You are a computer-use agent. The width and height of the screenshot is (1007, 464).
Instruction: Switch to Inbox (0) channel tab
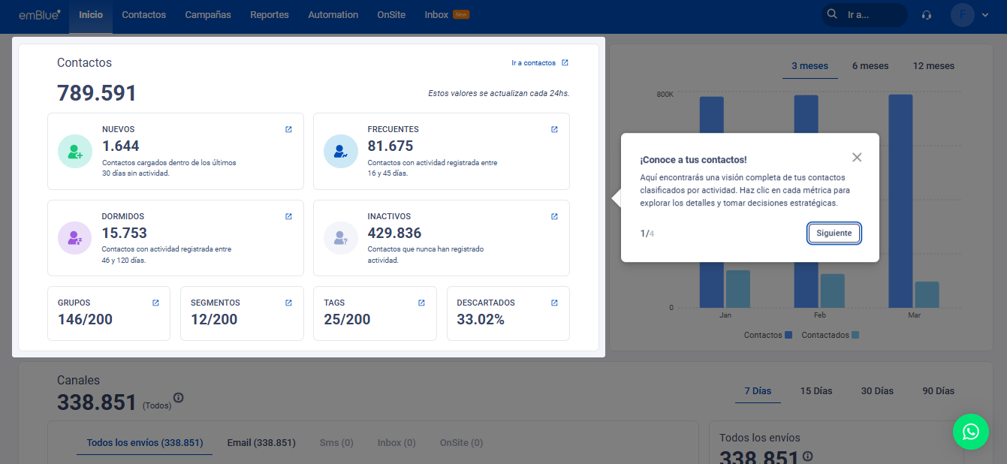point(396,443)
